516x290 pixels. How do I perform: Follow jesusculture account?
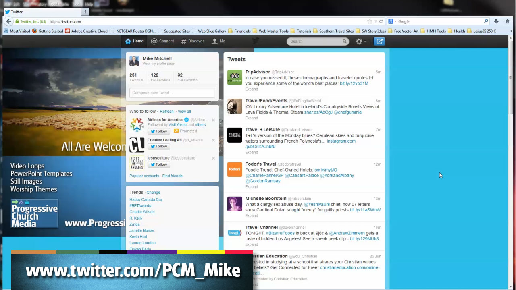(x=158, y=164)
